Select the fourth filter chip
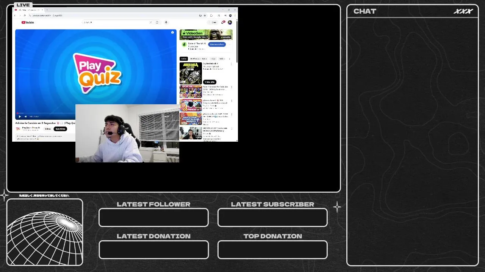 [x=222, y=59]
